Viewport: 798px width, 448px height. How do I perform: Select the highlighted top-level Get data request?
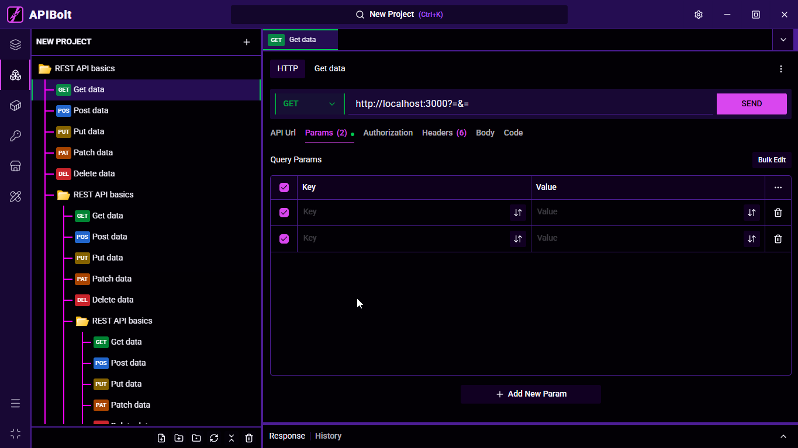coord(146,90)
